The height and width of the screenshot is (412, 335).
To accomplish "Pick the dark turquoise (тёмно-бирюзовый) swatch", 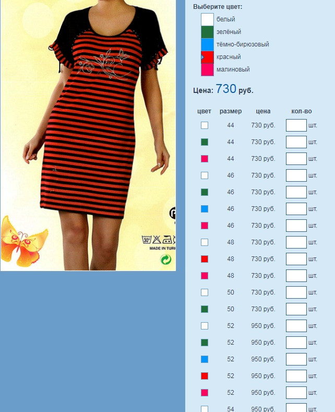I will [207, 44].
